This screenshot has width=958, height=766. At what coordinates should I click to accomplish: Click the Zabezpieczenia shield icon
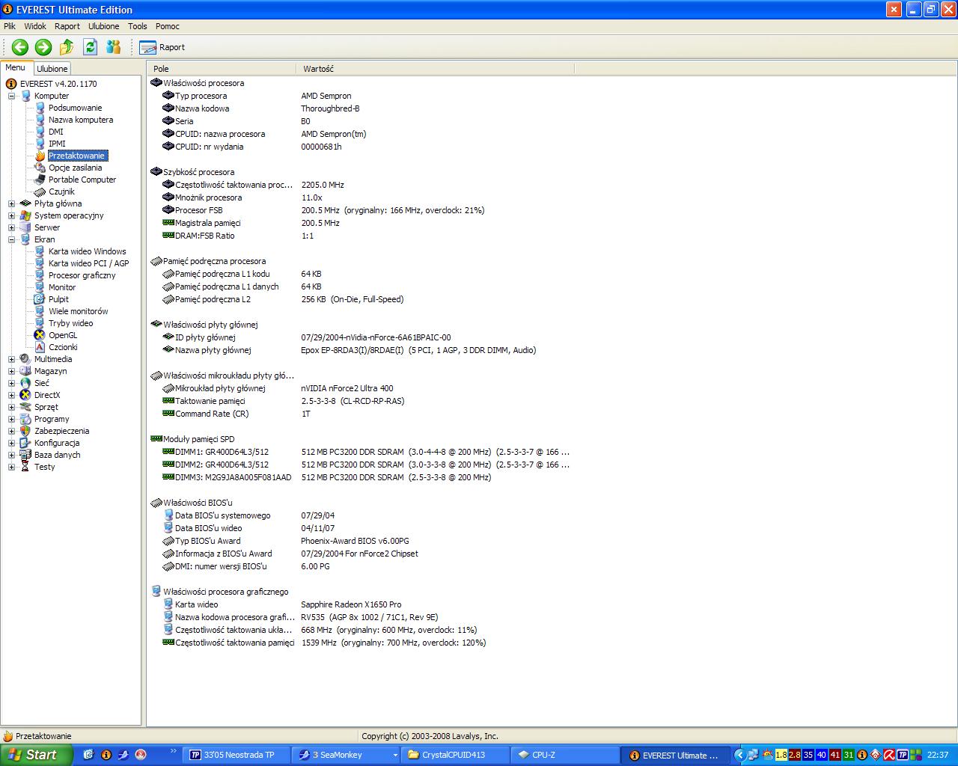[x=25, y=431]
